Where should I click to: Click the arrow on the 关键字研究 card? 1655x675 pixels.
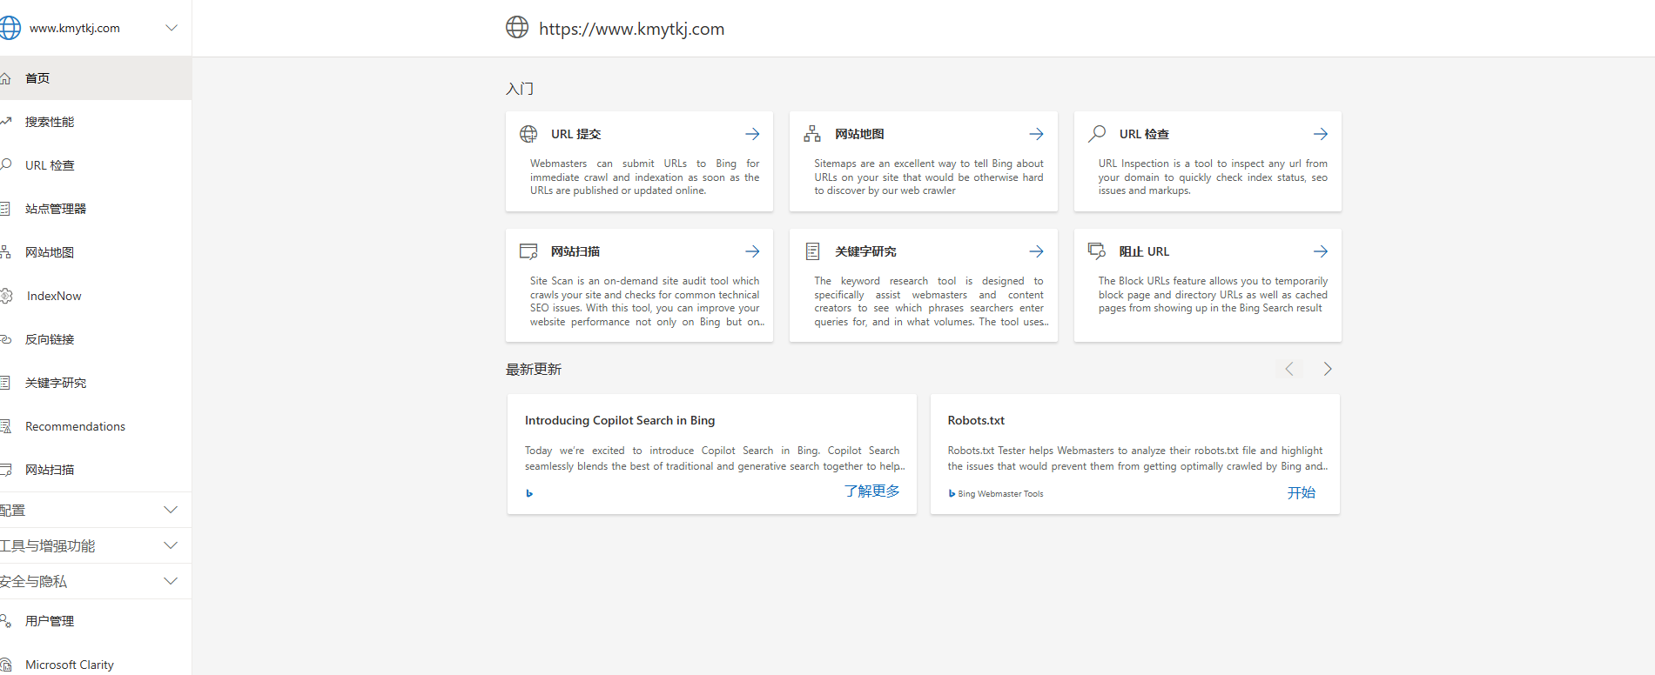(1036, 251)
